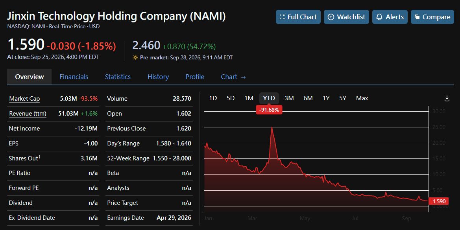Image resolution: width=460 pixels, height=230 pixels.
Task: Switch chart range to 3M
Action: [289, 98]
